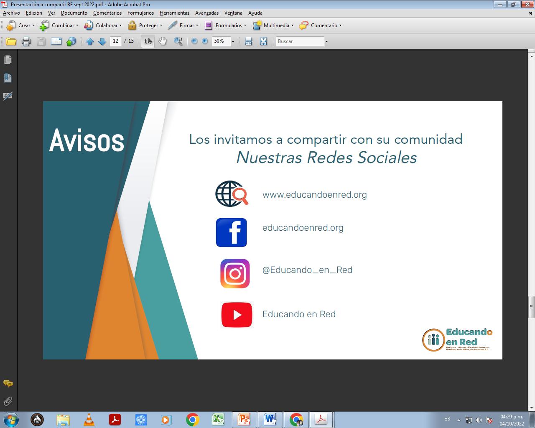Viewport: 535px width, 428px height.
Task: Open Excel from the taskbar
Action: [x=218, y=419]
